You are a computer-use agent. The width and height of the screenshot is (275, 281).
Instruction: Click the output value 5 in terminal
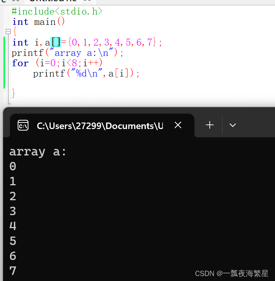[13, 241]
